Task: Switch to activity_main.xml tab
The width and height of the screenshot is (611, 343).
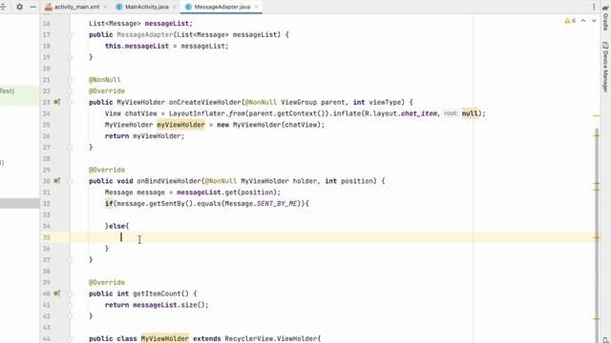Action: click(x=76, y=7)
